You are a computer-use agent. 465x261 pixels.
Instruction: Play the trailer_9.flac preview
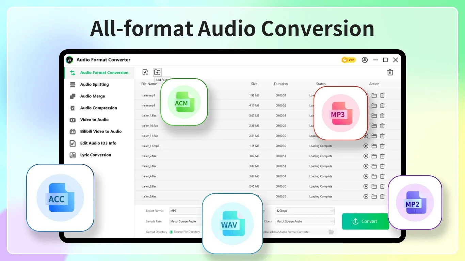tap(366, 196)
